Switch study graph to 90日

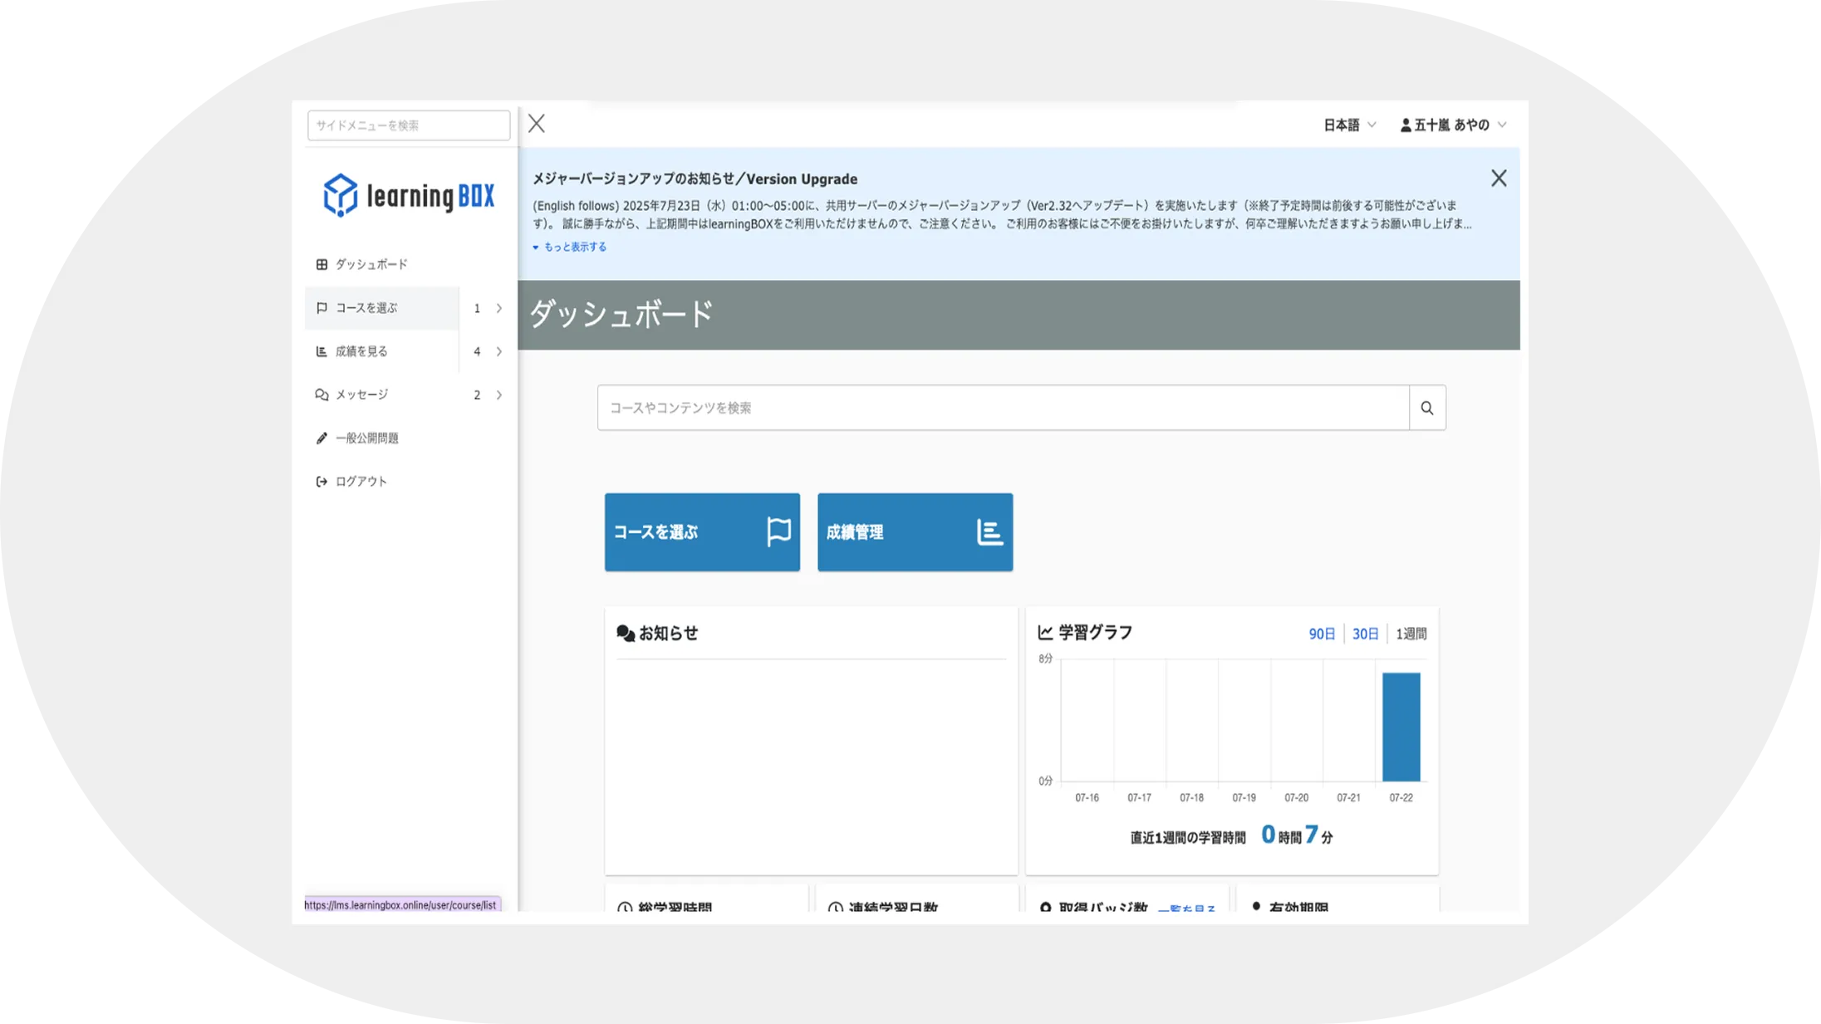(x=1322, y=634)
